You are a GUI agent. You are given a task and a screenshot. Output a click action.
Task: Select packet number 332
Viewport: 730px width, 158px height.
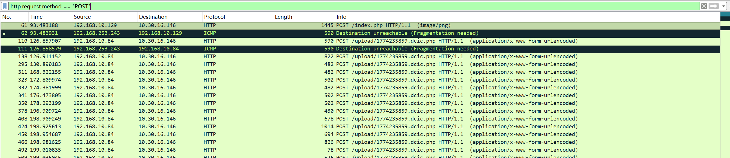(360, 88)
